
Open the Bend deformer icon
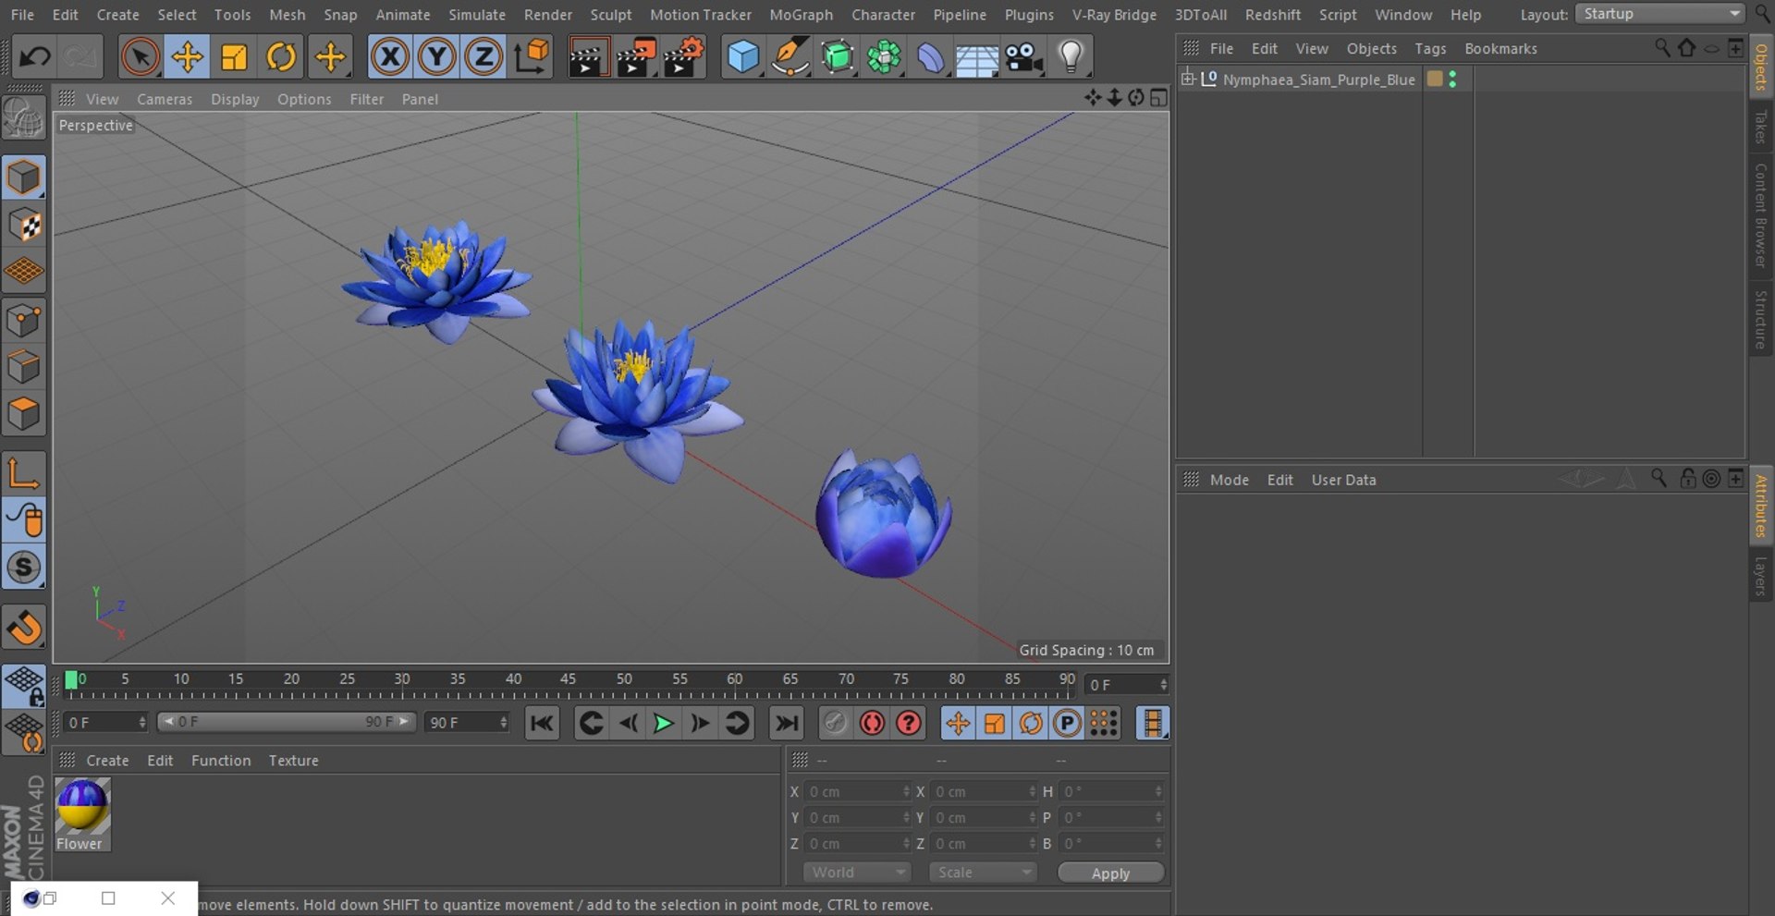931,57
